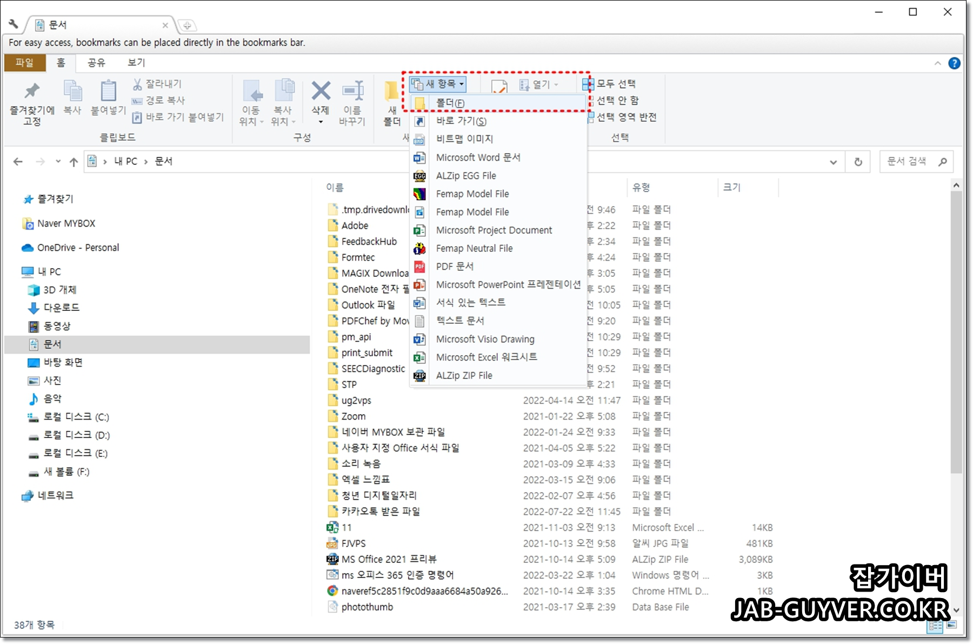
Task: Expand address bar history dropdown
Action: point(833,162)
